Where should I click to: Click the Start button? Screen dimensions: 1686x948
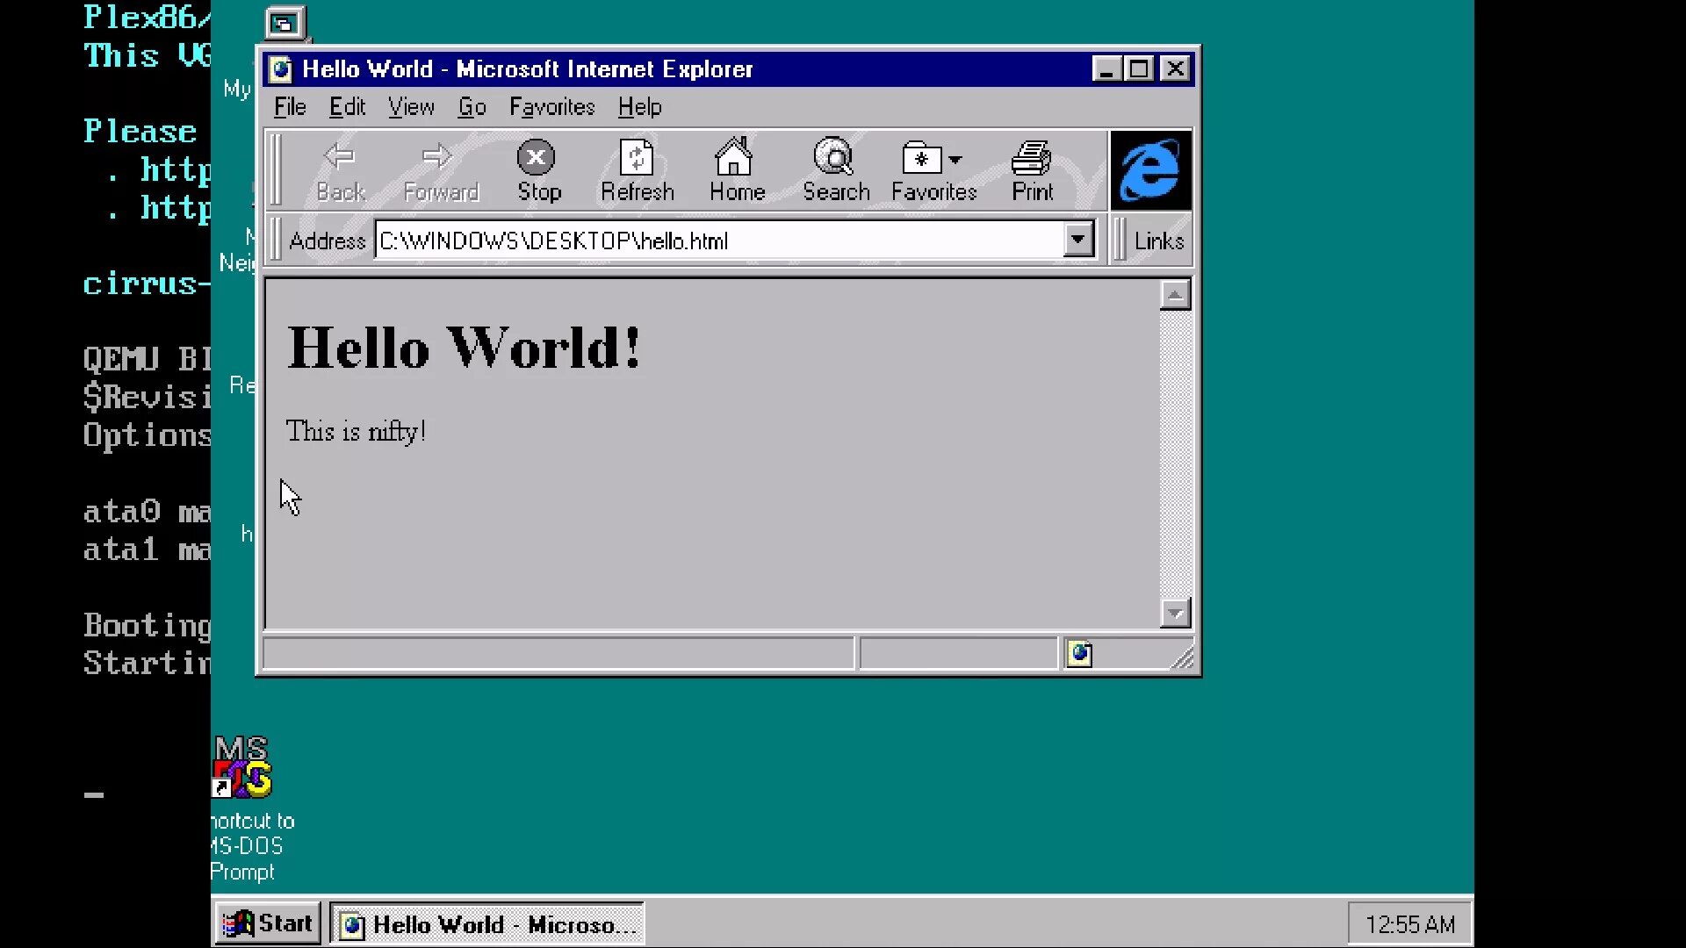tap(268, 923)
